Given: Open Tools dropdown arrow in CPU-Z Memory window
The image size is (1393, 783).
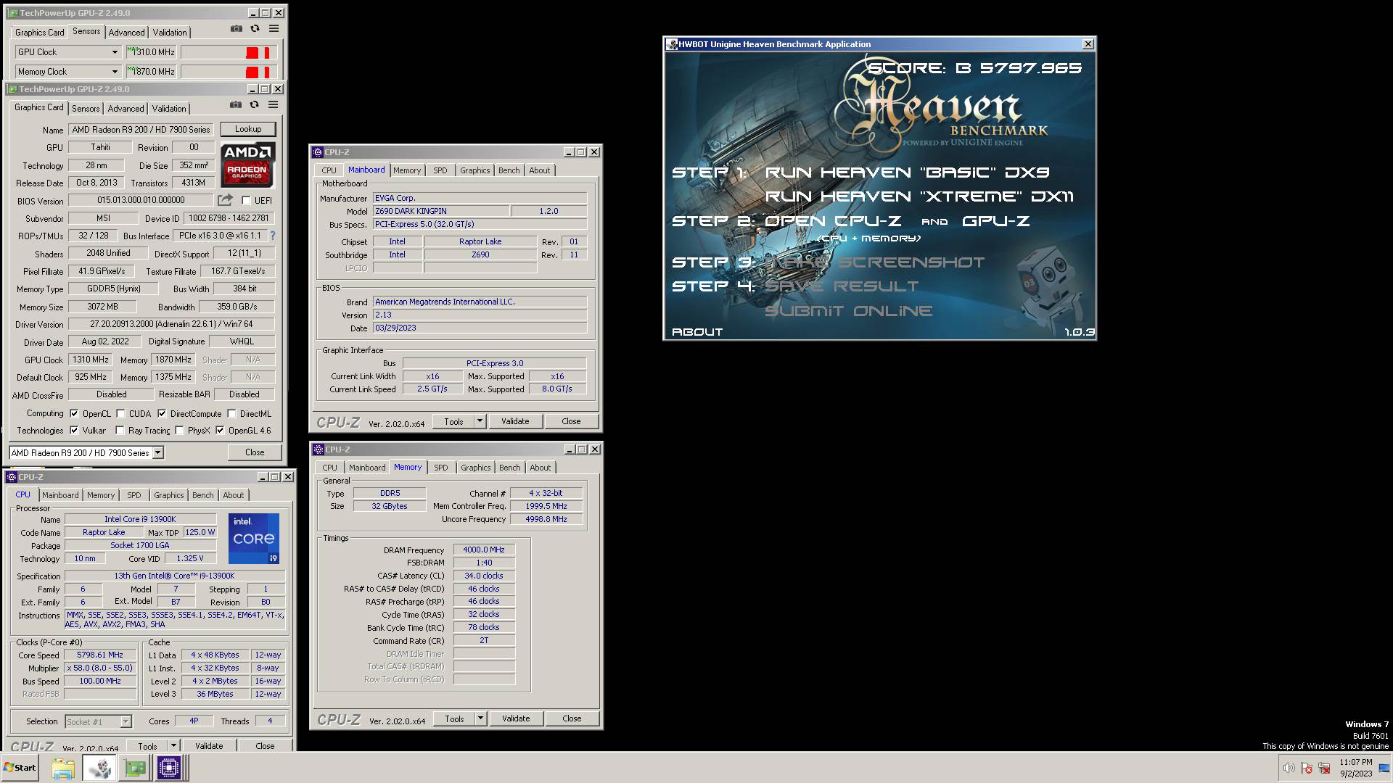Looking at the screenshot, I should (x=480, y=718).
